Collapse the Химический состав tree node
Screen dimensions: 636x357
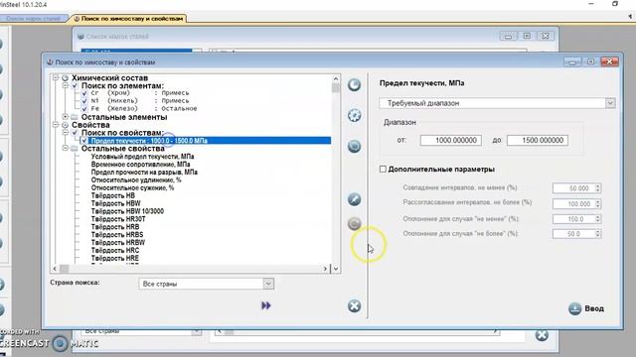click(x=56, y=77)
